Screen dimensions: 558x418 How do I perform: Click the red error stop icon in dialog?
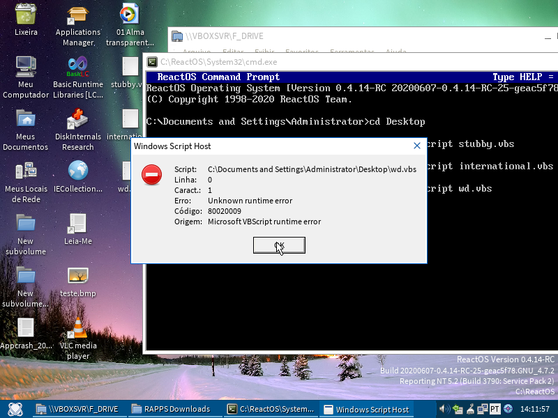coord(151,175)
